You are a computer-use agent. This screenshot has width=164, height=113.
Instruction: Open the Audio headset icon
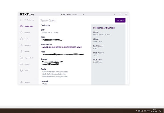[x=21, y=70]
